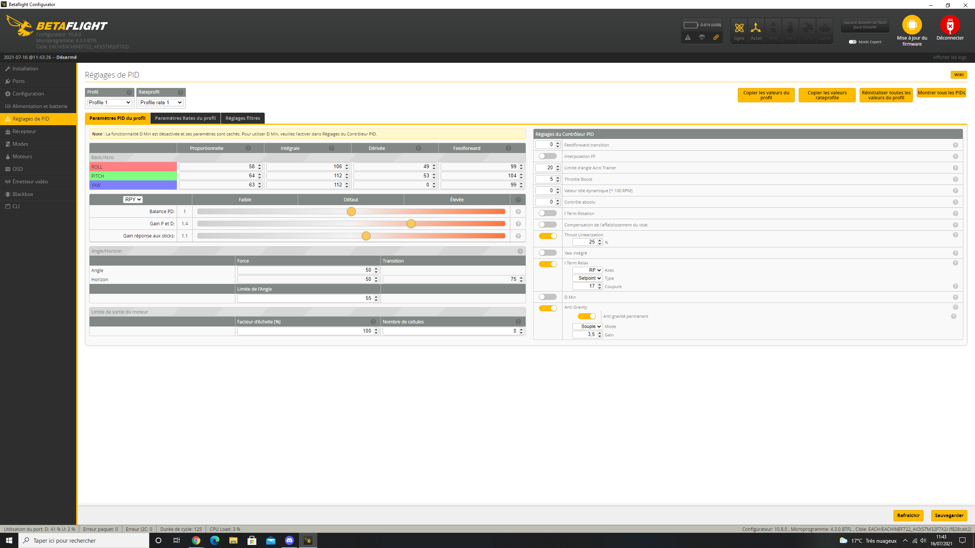Click the Gyro sensor icon
Image resolution: width=975 pixels, height=548 pixels.
pos(739,29)
